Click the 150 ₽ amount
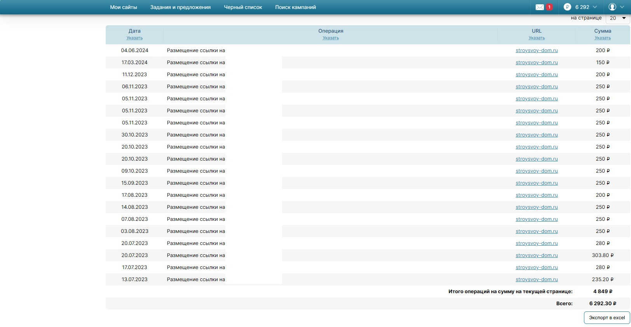 pyautogui.click(x=603, y=63)
